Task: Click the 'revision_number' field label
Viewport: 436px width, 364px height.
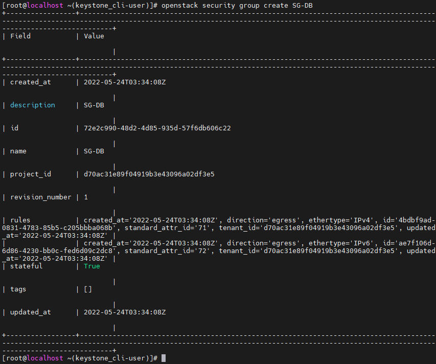Action: (x=41, y=197)
